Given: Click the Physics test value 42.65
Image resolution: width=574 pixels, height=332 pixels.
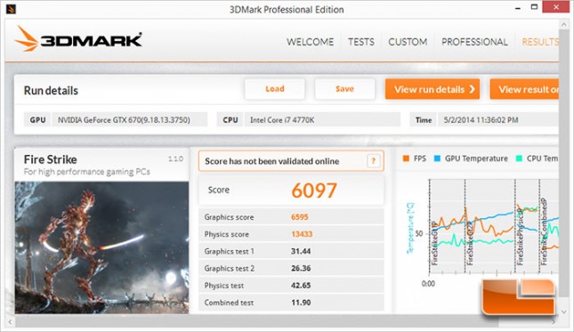Looking at the screenshot, I should coord(301,286).
